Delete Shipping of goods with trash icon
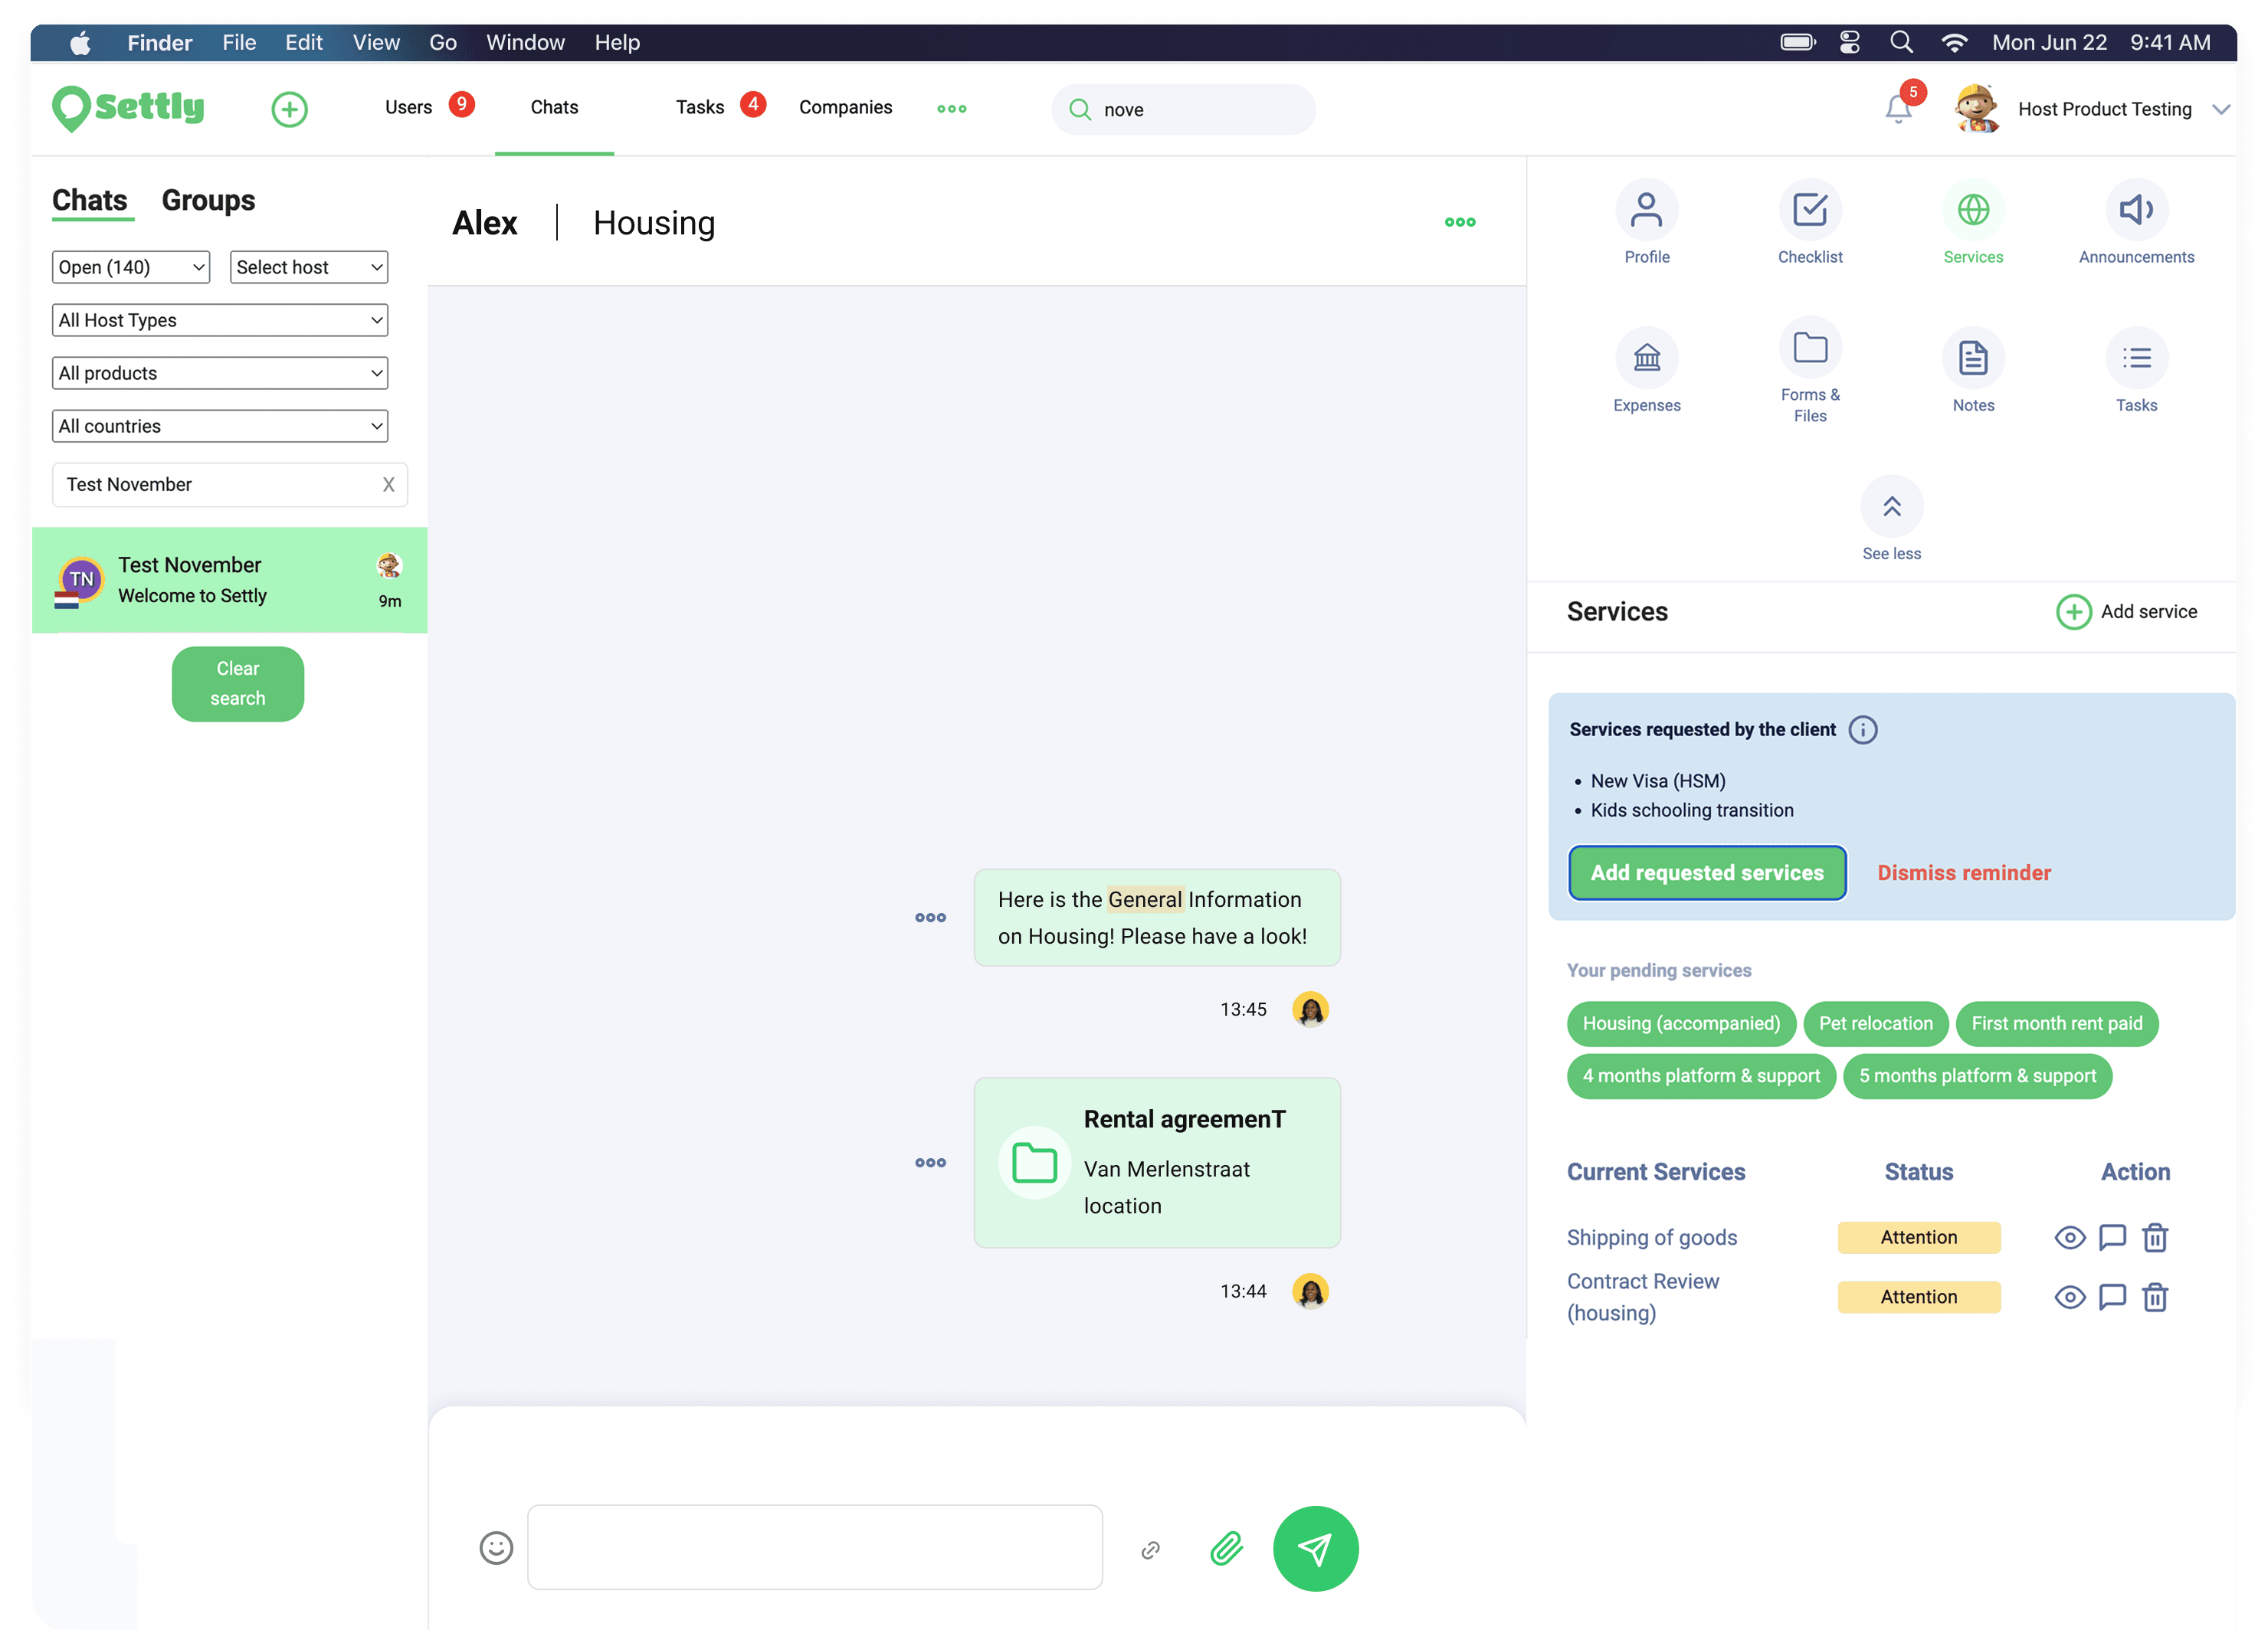Screen dimensions: 2268x1630 pos(2154,1237)
